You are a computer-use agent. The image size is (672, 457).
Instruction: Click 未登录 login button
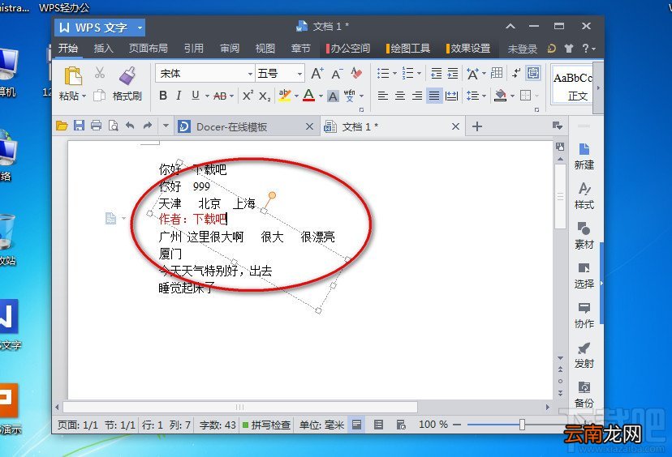pos(522,49)
